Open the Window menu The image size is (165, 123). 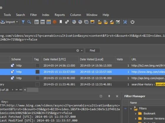[x=92, y=15]
